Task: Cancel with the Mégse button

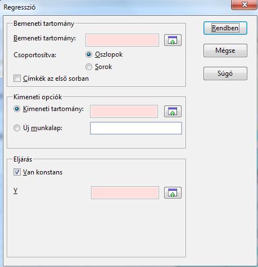Action: 225,50
